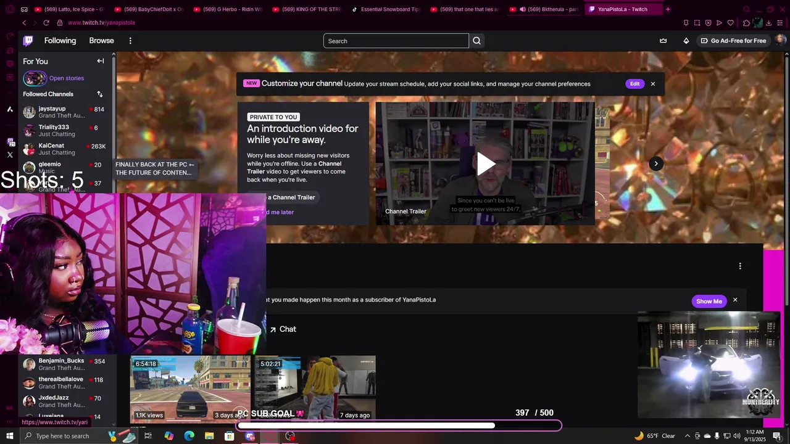The width and height of the screenshot is (790, 444).
Task: Open the Twitch more options dots menu
Action: (x=130, y=41)
